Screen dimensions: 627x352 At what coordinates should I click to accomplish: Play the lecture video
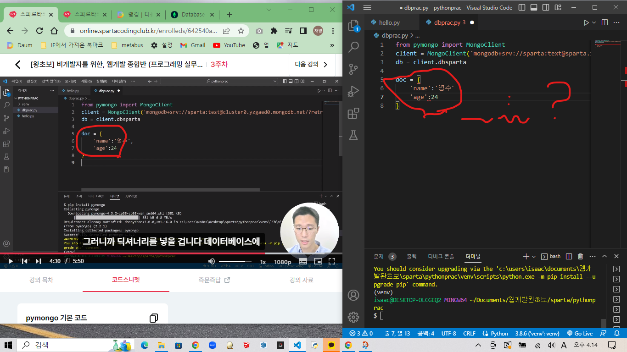[11, 261]
